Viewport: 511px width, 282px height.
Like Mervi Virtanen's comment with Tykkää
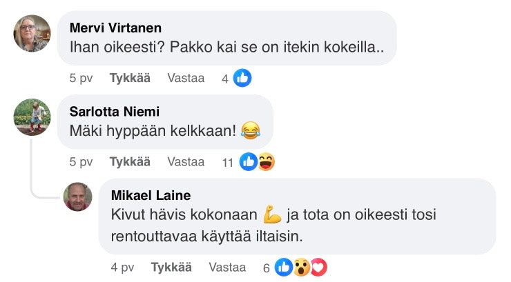tap(130, 79)
